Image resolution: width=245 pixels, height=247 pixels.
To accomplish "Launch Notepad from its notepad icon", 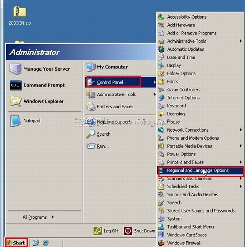I will [x=15, y=121].
